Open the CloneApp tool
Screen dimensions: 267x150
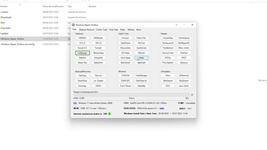click(x=83, y=86)
